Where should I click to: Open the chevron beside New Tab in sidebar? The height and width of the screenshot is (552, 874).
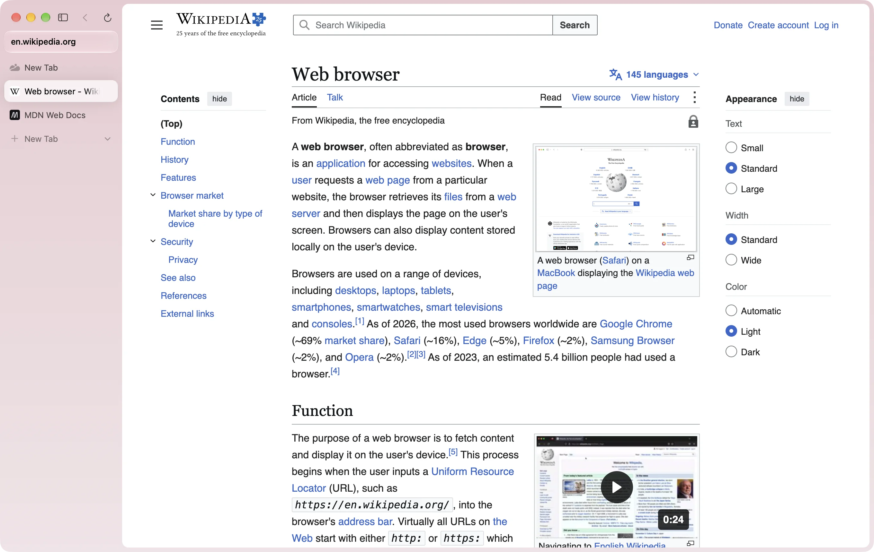pyautogui.click(x=107, y=139)
